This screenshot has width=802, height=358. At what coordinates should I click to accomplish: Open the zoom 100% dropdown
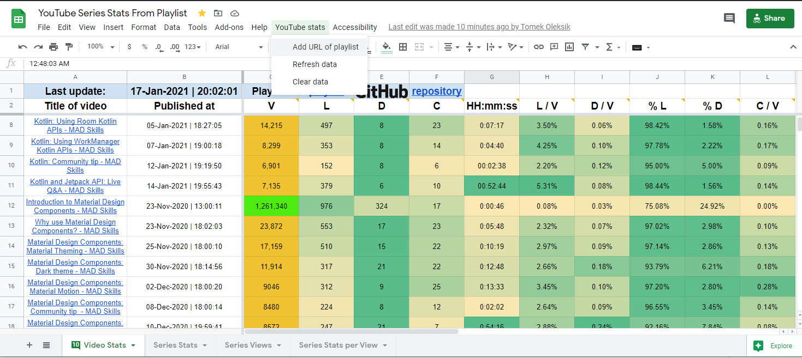tap(101, 47)
